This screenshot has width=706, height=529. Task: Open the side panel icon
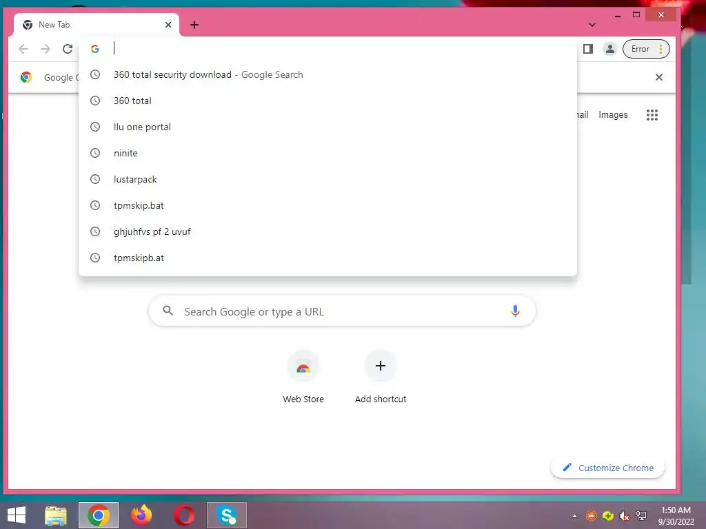click(588, 49)
